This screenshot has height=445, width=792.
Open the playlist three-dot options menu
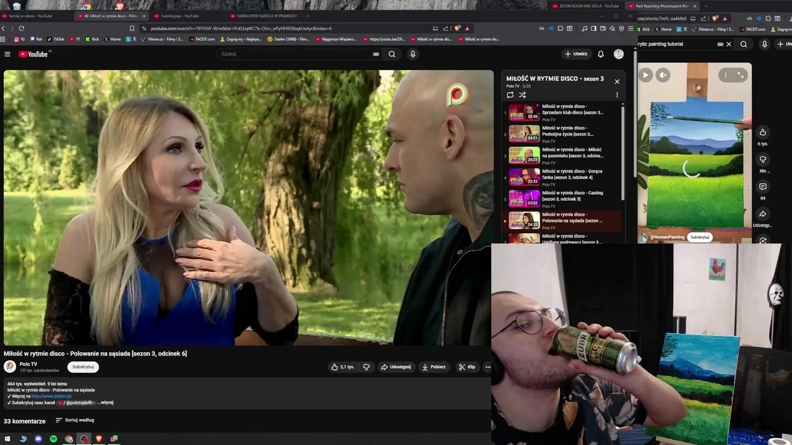click(x=617, y=95)
